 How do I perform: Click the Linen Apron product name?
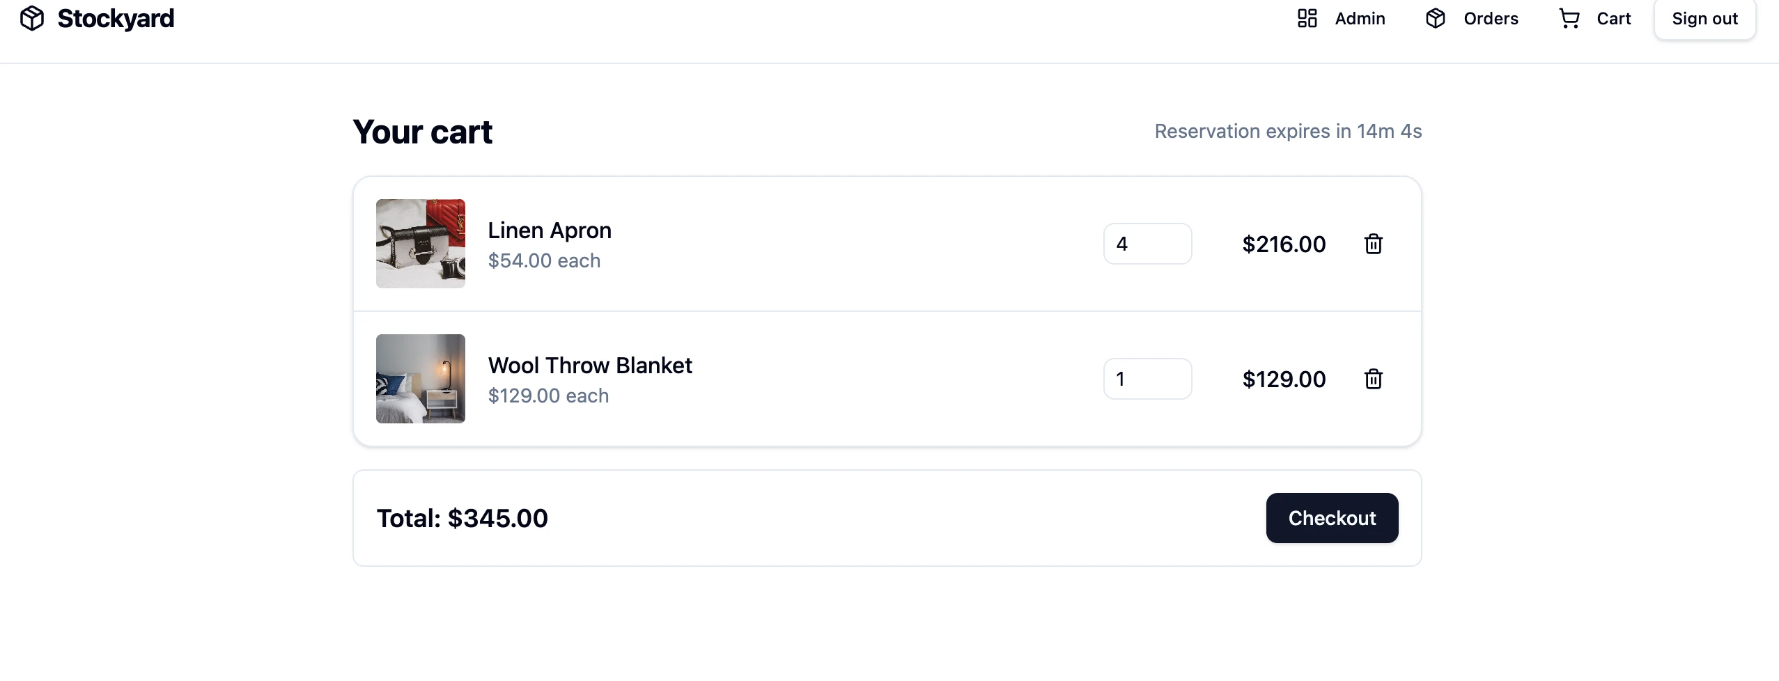click(x=550, y=230)
